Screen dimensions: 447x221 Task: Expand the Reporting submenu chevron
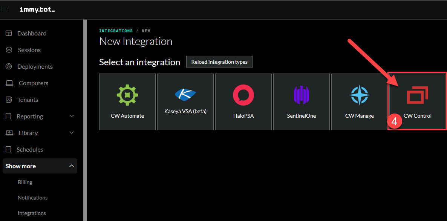point(72,116)
